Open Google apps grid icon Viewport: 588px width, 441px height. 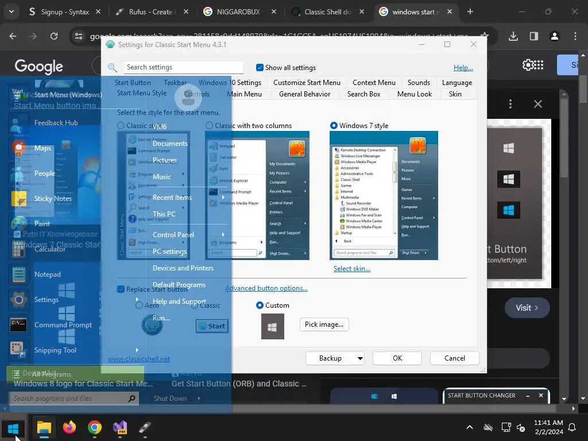539,65
